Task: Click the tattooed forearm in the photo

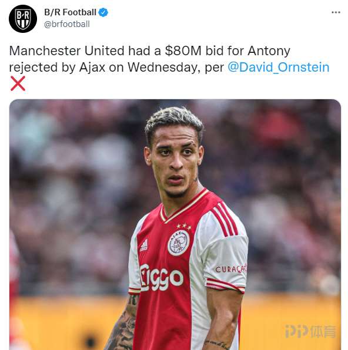Action: [x=122, y=325]
